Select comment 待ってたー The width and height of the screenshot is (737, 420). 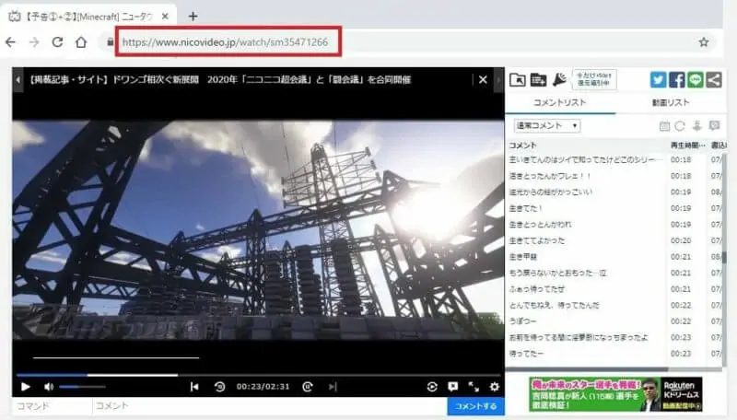pos(526,354)
